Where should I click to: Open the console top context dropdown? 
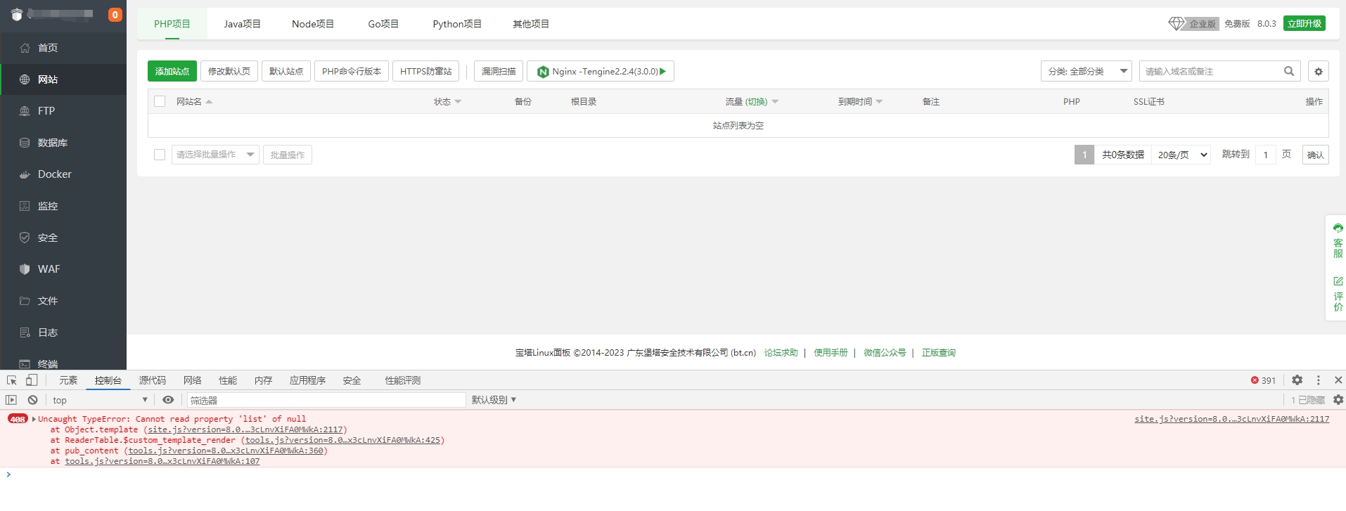click(100, 400)
